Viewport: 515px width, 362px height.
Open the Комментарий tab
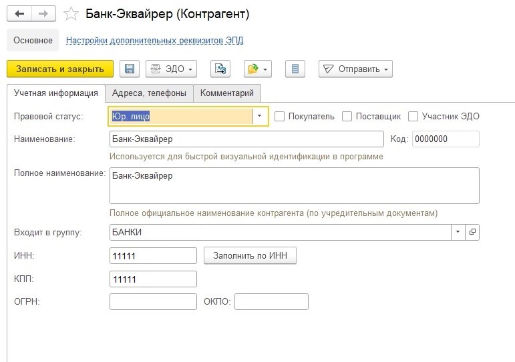click(x=227, y=93)
